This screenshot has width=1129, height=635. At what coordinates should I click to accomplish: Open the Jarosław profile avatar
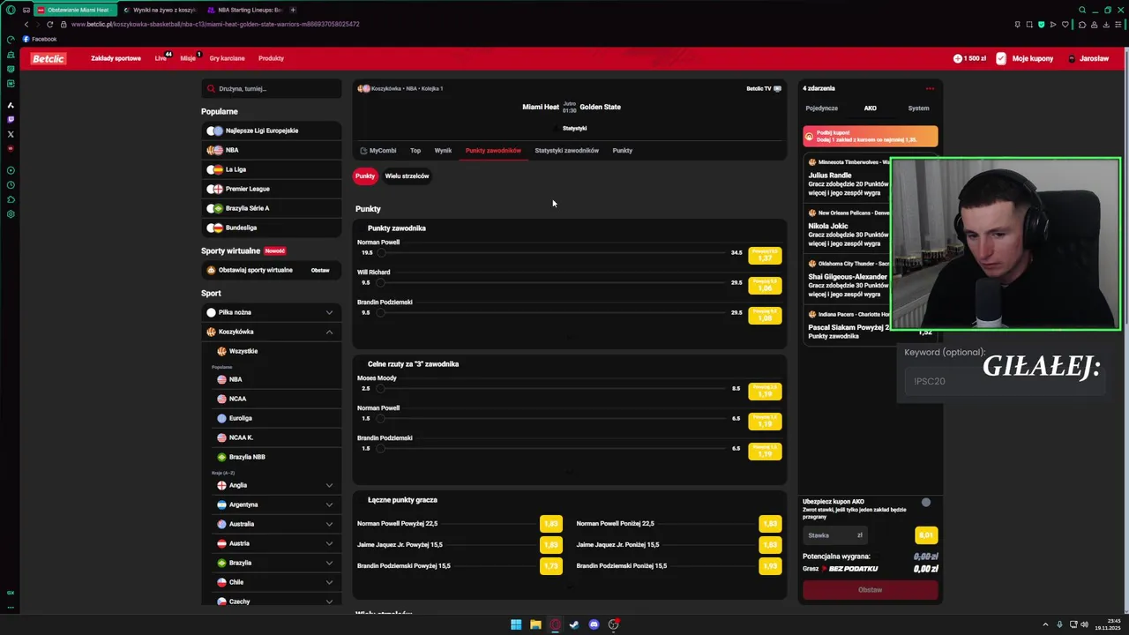point(1072,58)
